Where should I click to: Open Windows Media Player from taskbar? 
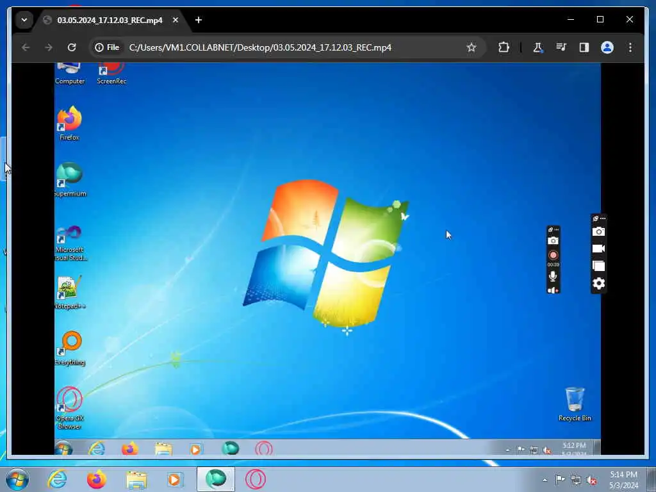pyautogui.click(x=175, y=479)
